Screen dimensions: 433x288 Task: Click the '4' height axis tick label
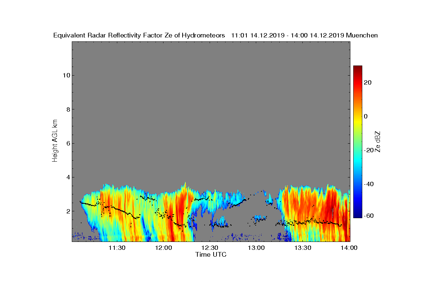[x=67, y=177]
